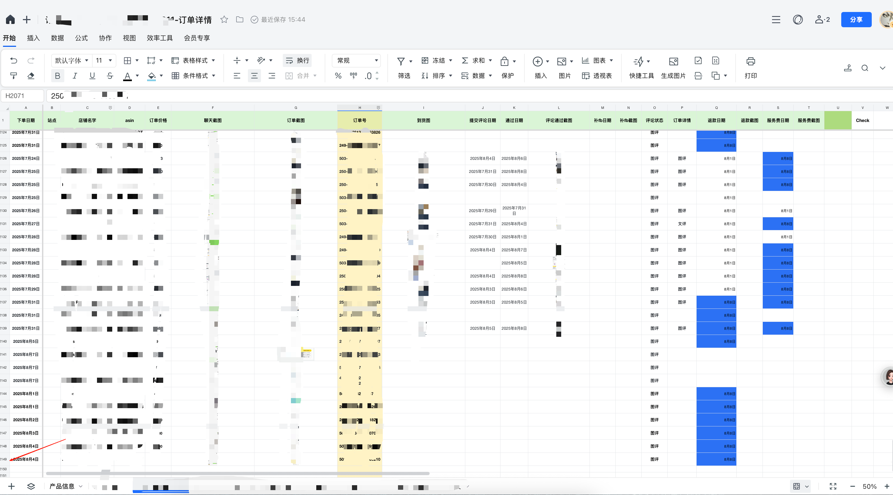Star this document as favorite

click(x=224, y=19)
